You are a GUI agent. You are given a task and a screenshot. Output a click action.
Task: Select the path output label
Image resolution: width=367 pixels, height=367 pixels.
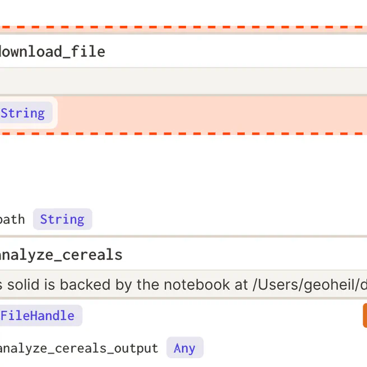click(12, 219)
